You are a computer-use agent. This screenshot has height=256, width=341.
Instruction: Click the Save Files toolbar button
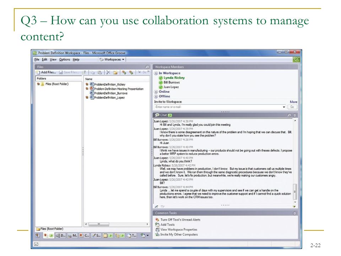(69, 72)
